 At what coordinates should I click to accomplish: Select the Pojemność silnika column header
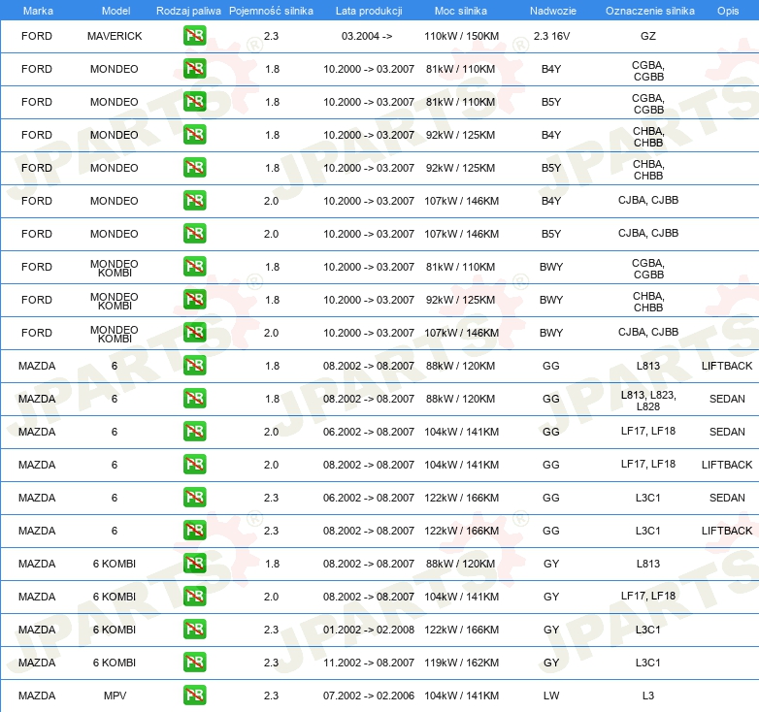coord(271,11)
